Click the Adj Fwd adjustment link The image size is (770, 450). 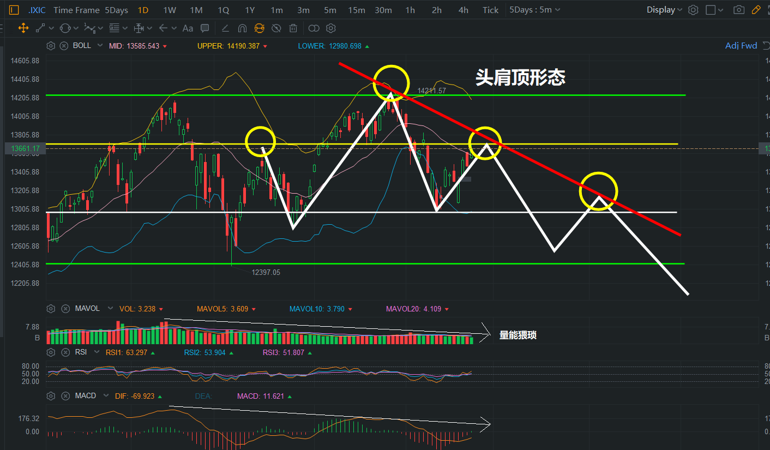741,46
